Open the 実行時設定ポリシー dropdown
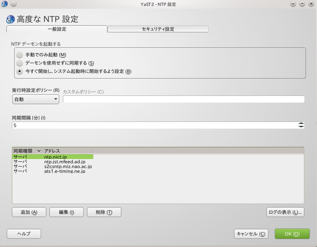Viewport: 317px width, 247px height. pos(36,99)
